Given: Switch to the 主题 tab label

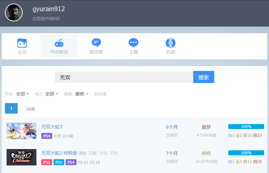Looking at the screenshot, I should (x=134, y=52).
